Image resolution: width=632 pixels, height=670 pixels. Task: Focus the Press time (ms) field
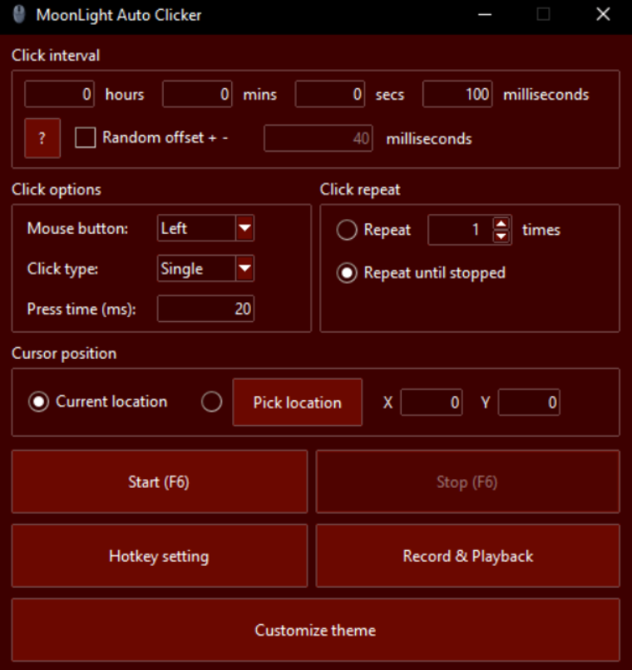pyautogui.click(x=206, y=309)
